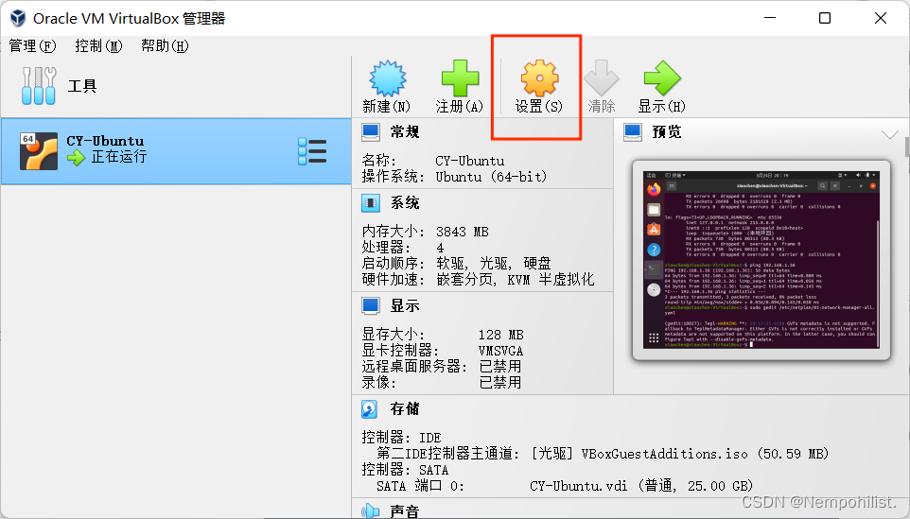This screenshot has height=519, width=910.
Task: Click the 'SATA 端口 0:' label
Action: [x=421, y=485]
